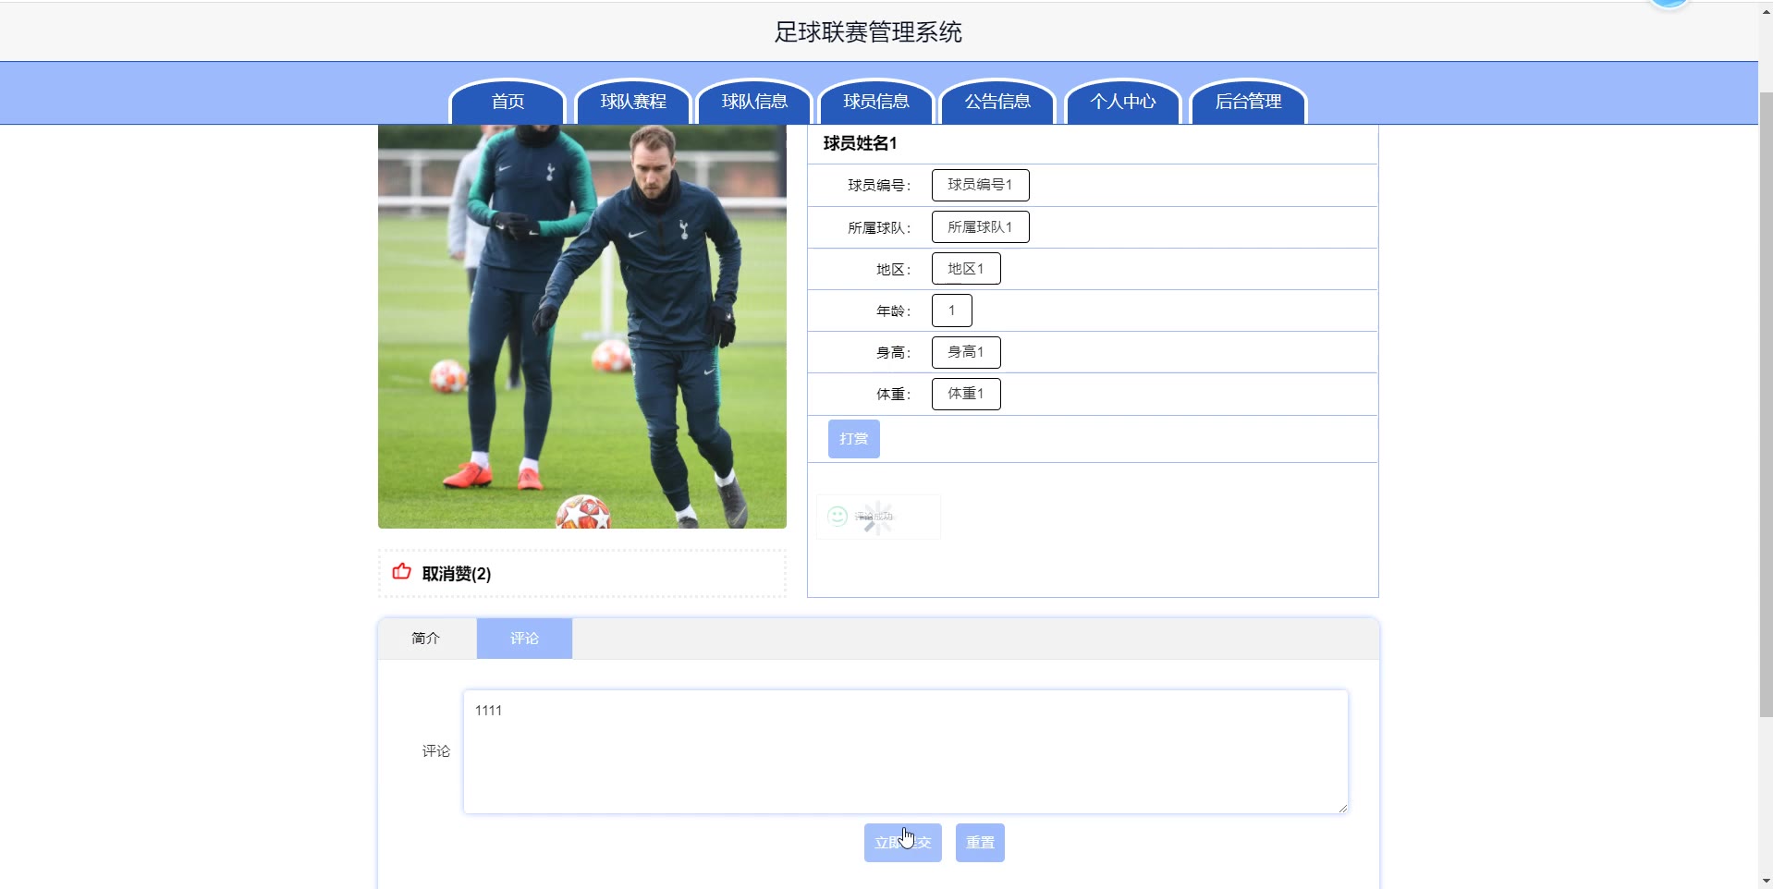Click the red thumbs-up like icon
Image resolution: width=1773 pixels, height=889 pixels.
point(401,571)
